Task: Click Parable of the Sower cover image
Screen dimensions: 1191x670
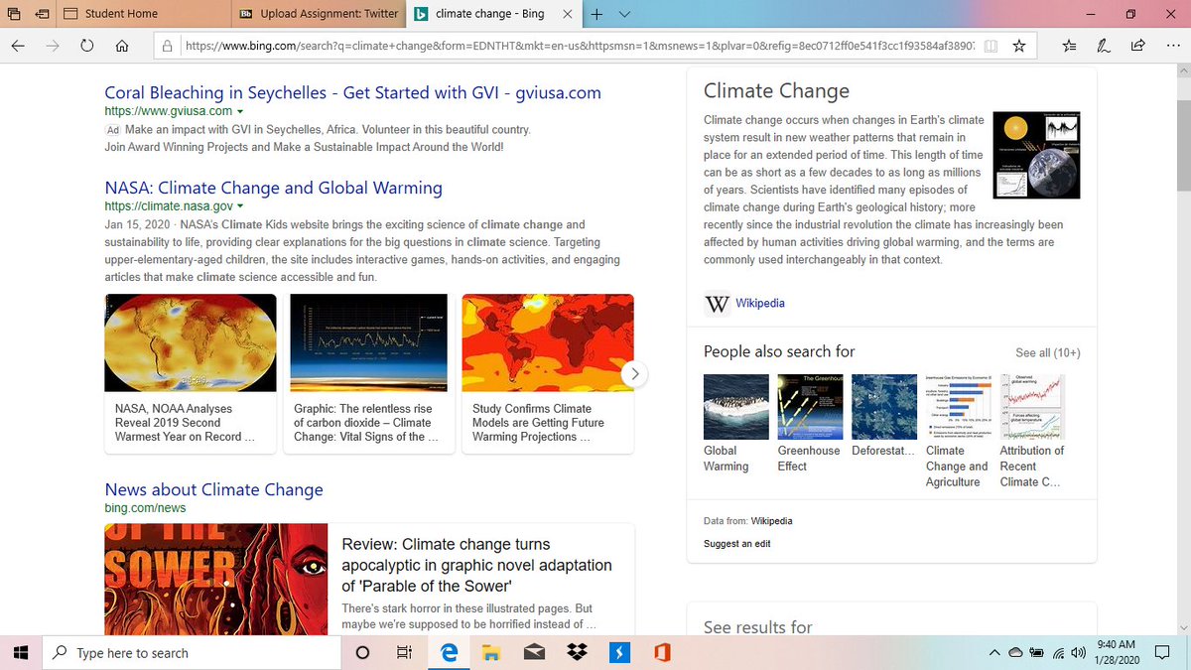Action: point(215,579)
